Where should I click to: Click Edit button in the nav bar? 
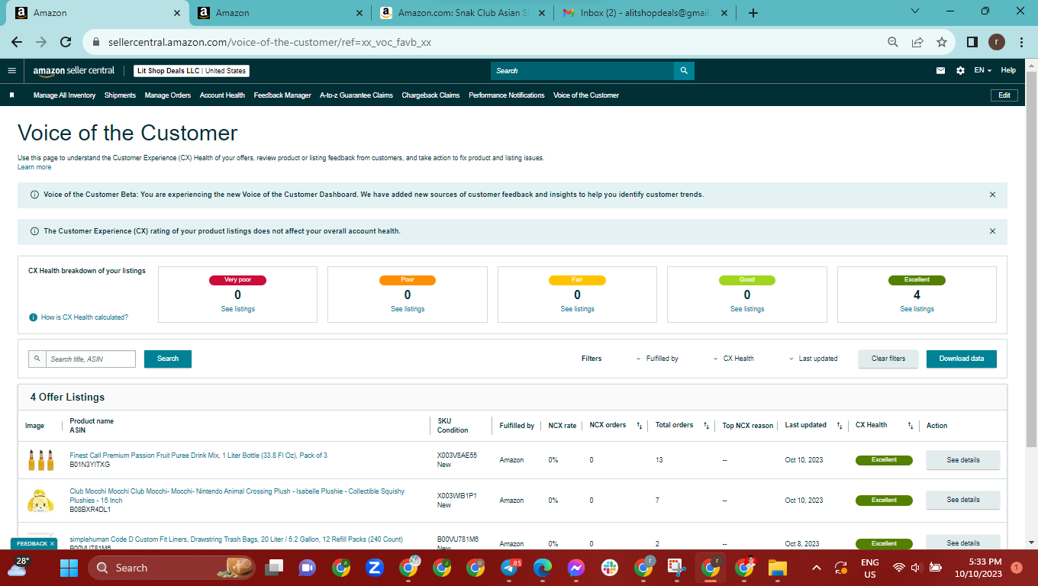coord(1004,95)
